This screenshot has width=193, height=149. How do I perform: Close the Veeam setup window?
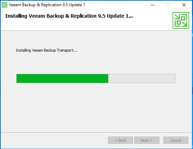click(x=184, y=5)
